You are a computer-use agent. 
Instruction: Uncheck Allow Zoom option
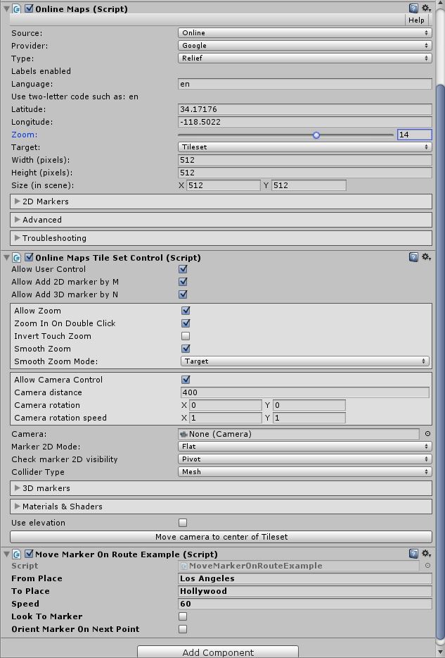186,311
